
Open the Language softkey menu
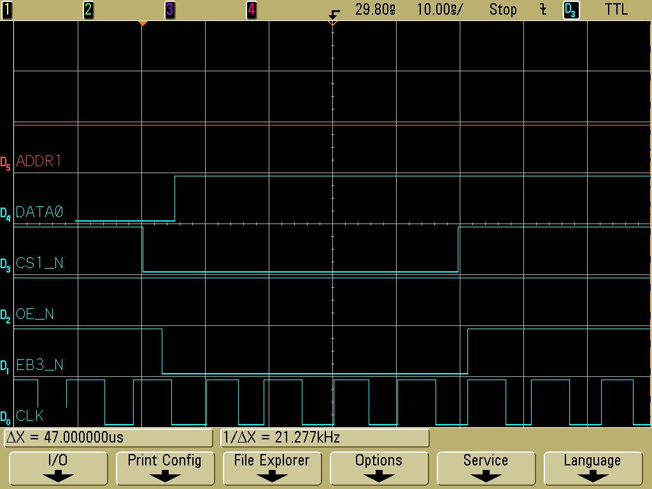[x=592, y=468]
